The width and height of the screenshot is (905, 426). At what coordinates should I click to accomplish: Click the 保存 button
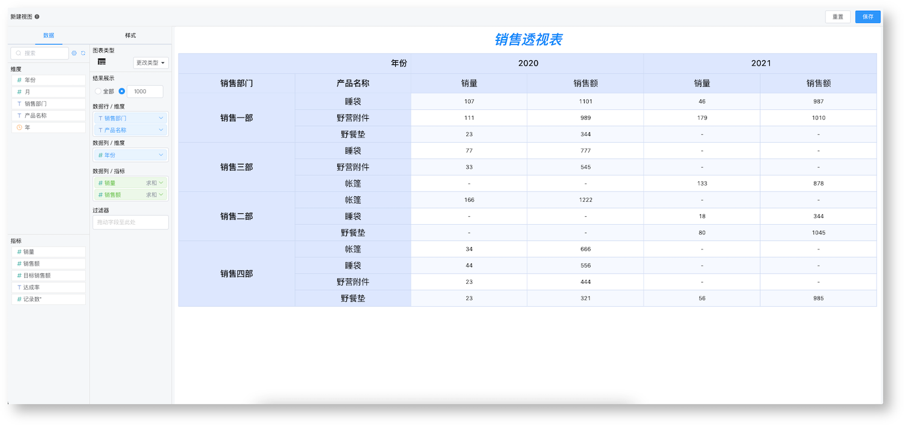(868, 17)
